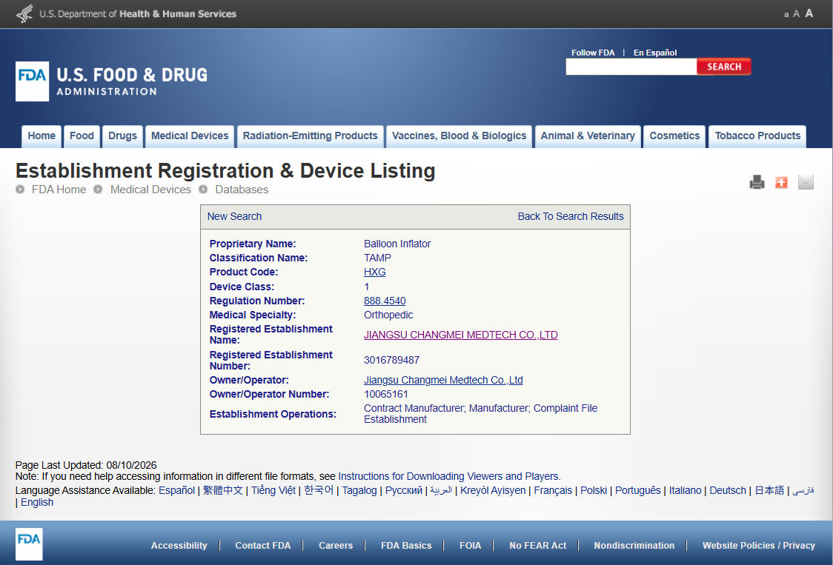Select Русский language link

[404, 490]
